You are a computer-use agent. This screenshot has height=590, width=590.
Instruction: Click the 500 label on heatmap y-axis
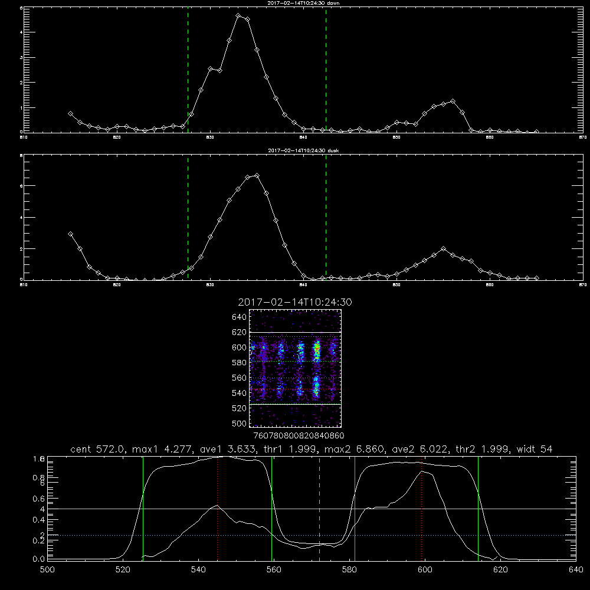click(x=239, y=423)
